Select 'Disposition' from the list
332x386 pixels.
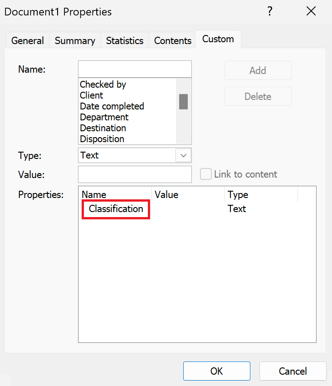pyautogui.click(x=102, y=139)
